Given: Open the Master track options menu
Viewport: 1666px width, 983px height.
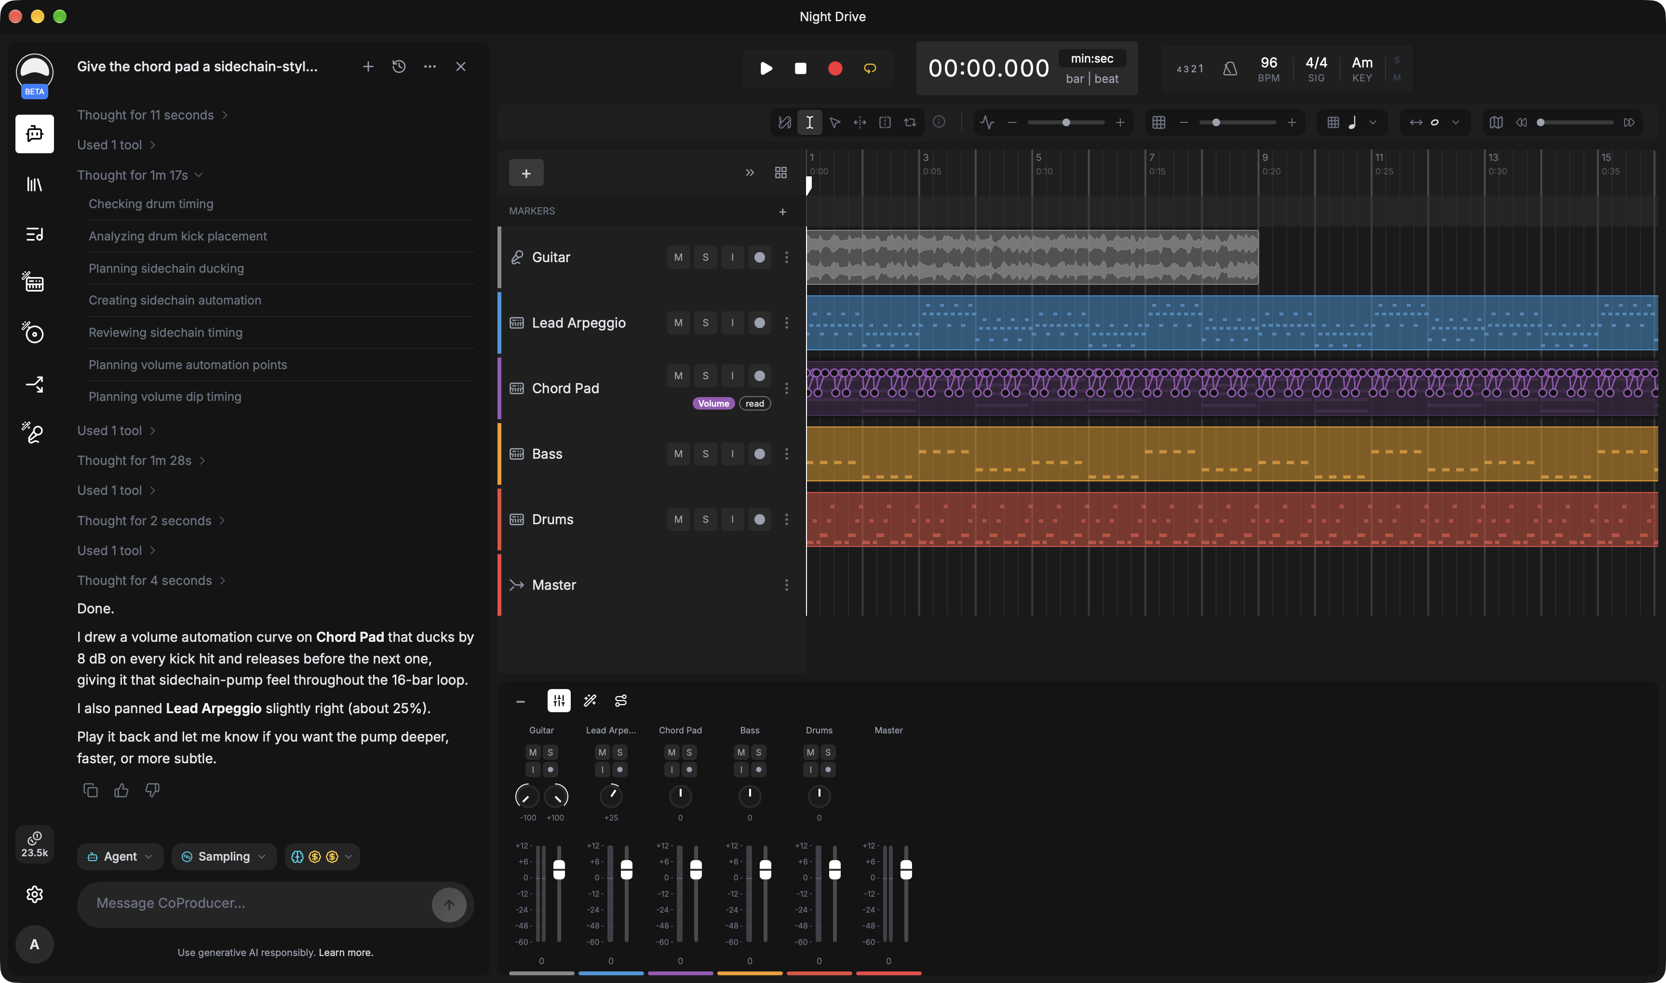Looking at the screenshot, I should (787, 585).
